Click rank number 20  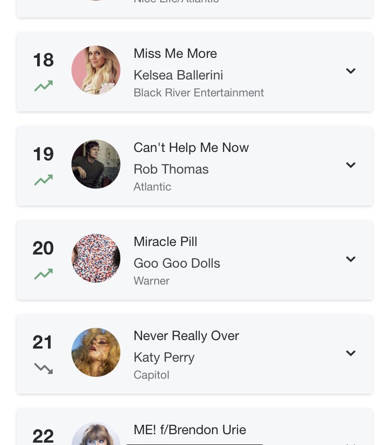click(43, 248)
